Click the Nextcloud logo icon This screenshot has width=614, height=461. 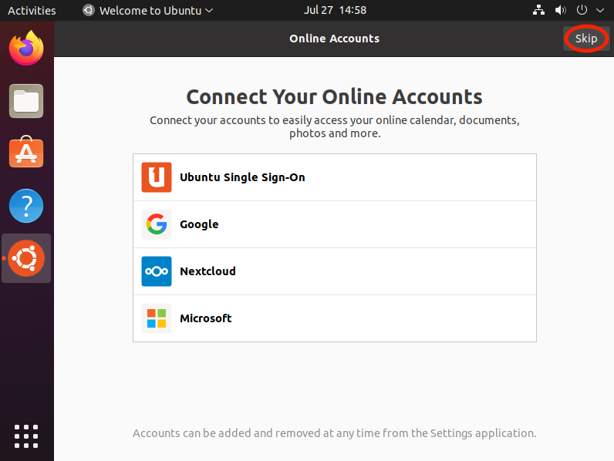tap(157, 271)
